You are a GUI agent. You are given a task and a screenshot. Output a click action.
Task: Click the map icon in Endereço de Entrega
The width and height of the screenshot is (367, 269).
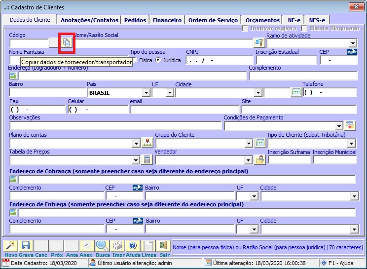point(13,212)
